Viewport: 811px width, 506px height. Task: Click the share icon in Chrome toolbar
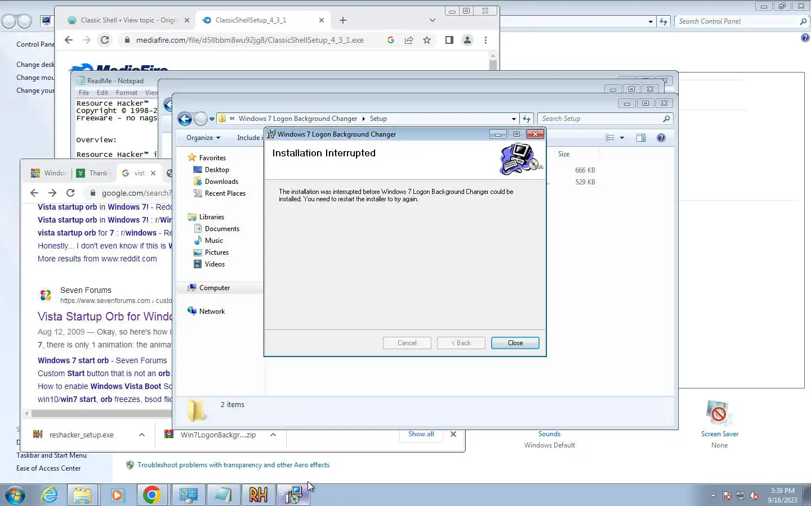point(409,40)
